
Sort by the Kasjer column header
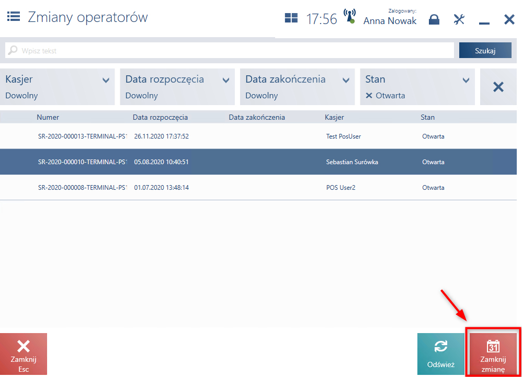coord(334,117)
